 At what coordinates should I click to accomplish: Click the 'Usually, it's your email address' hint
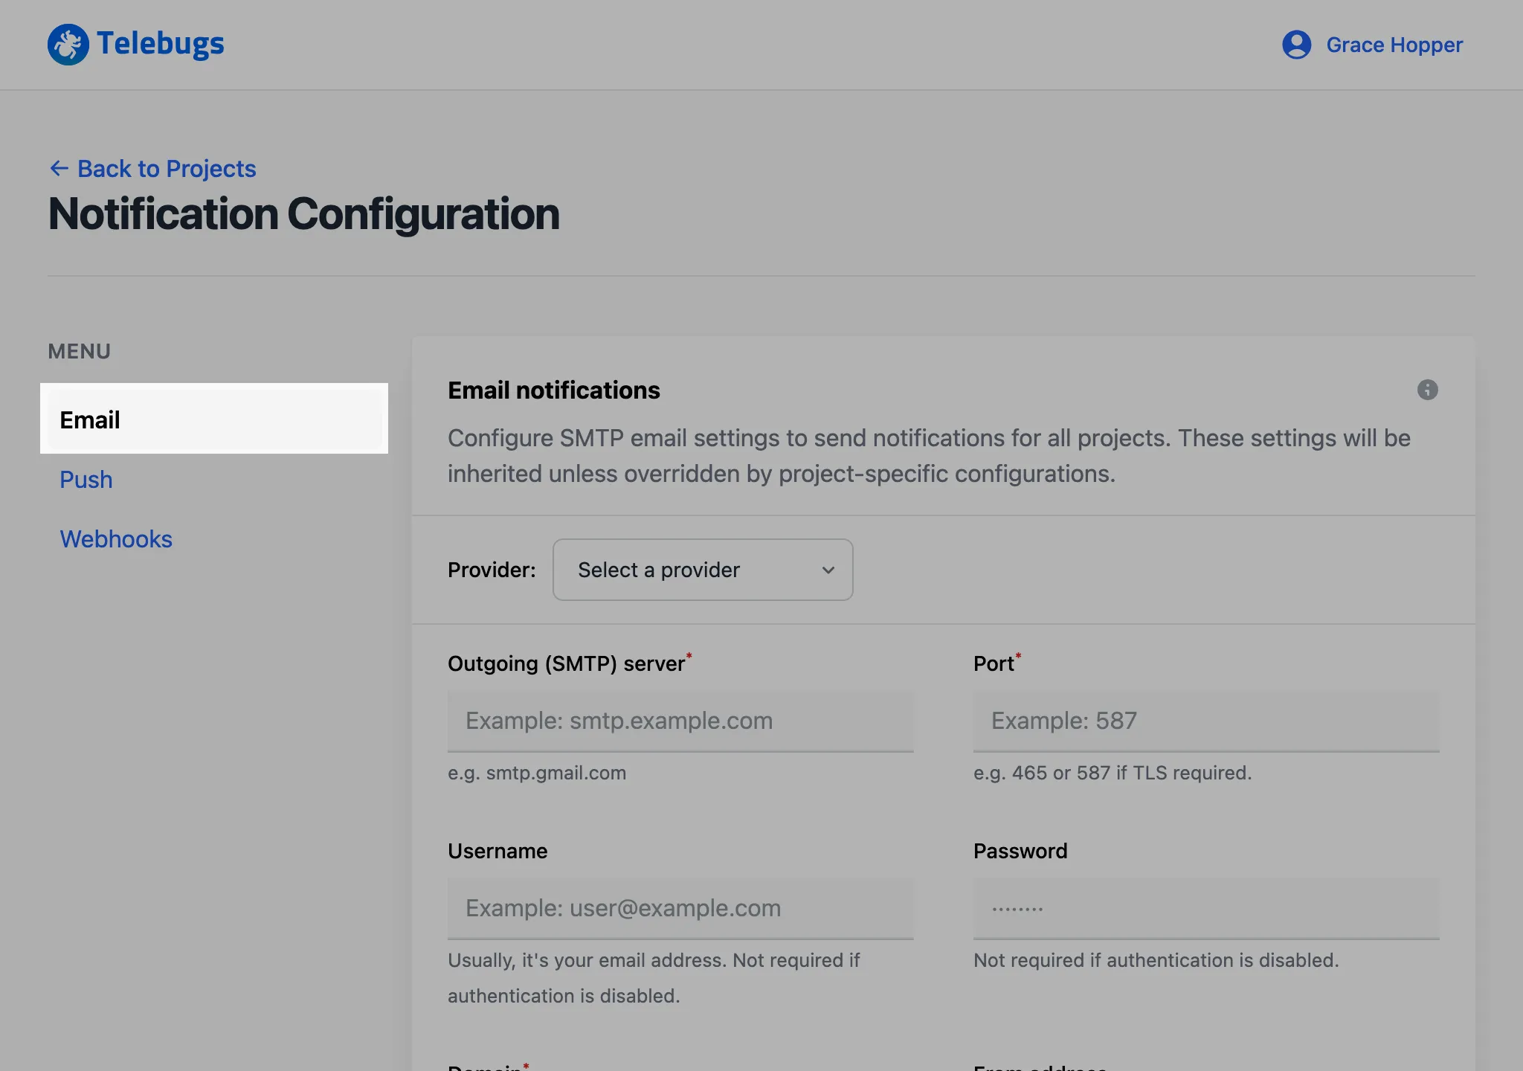coord(654,978)
